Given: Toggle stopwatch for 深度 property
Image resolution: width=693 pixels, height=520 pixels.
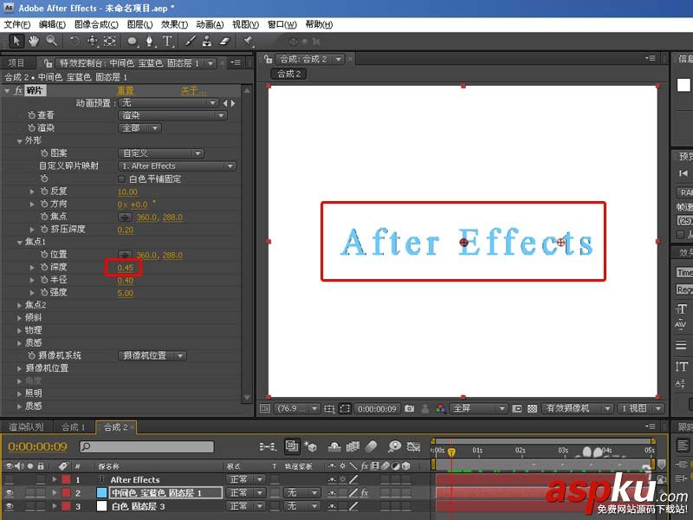Looking at the screenshot, I should (x=44, y=267).
